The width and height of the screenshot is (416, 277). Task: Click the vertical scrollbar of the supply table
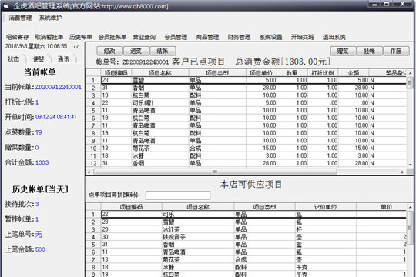[x=410, y=228]
